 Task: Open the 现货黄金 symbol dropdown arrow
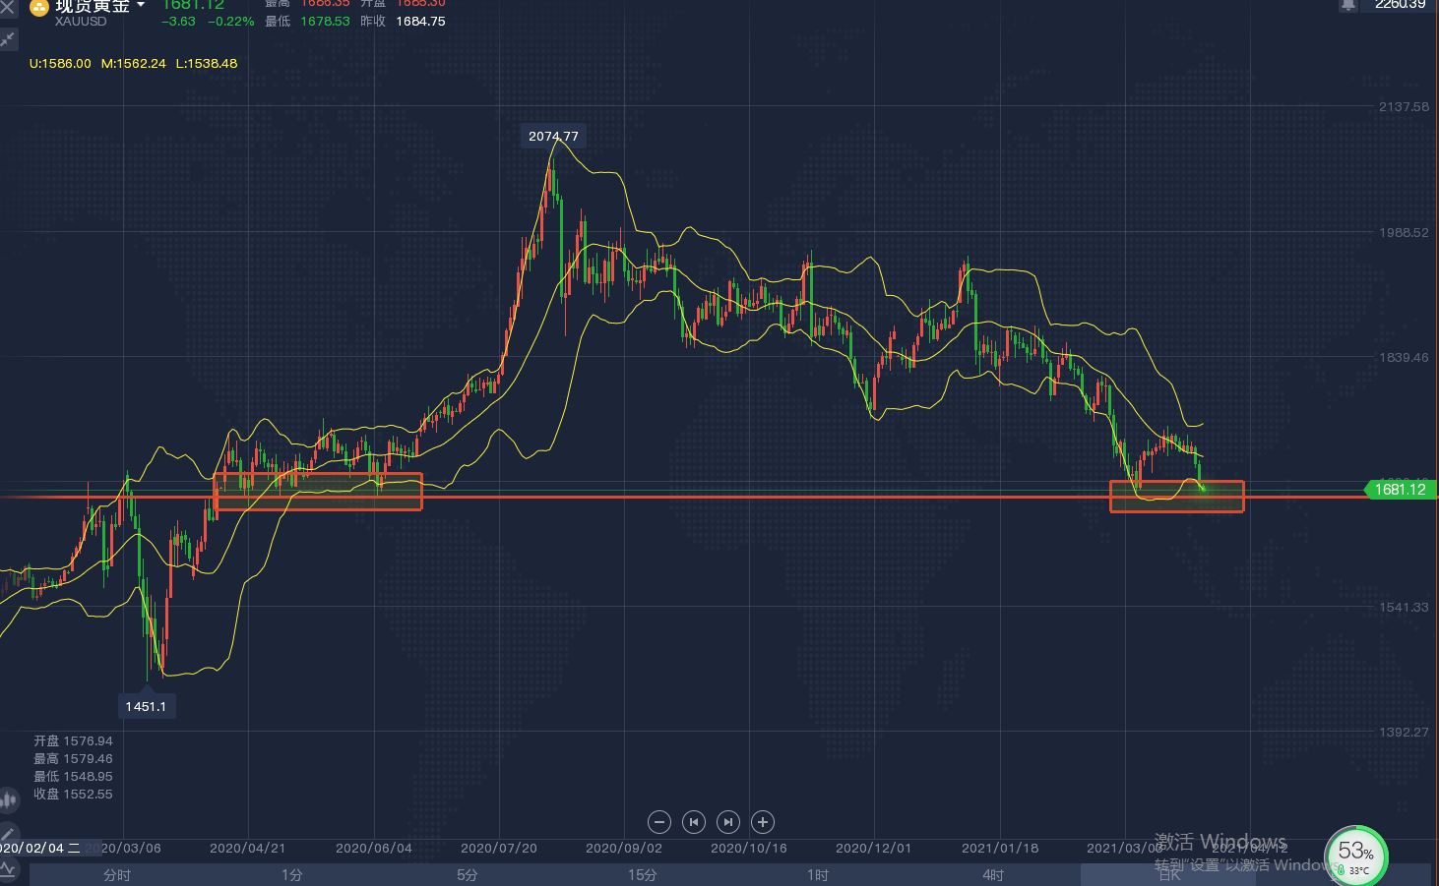click(x=141, y=6)
